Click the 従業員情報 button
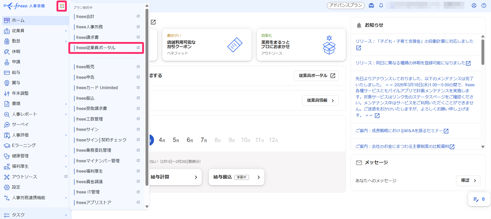 (x=320, y=100)
